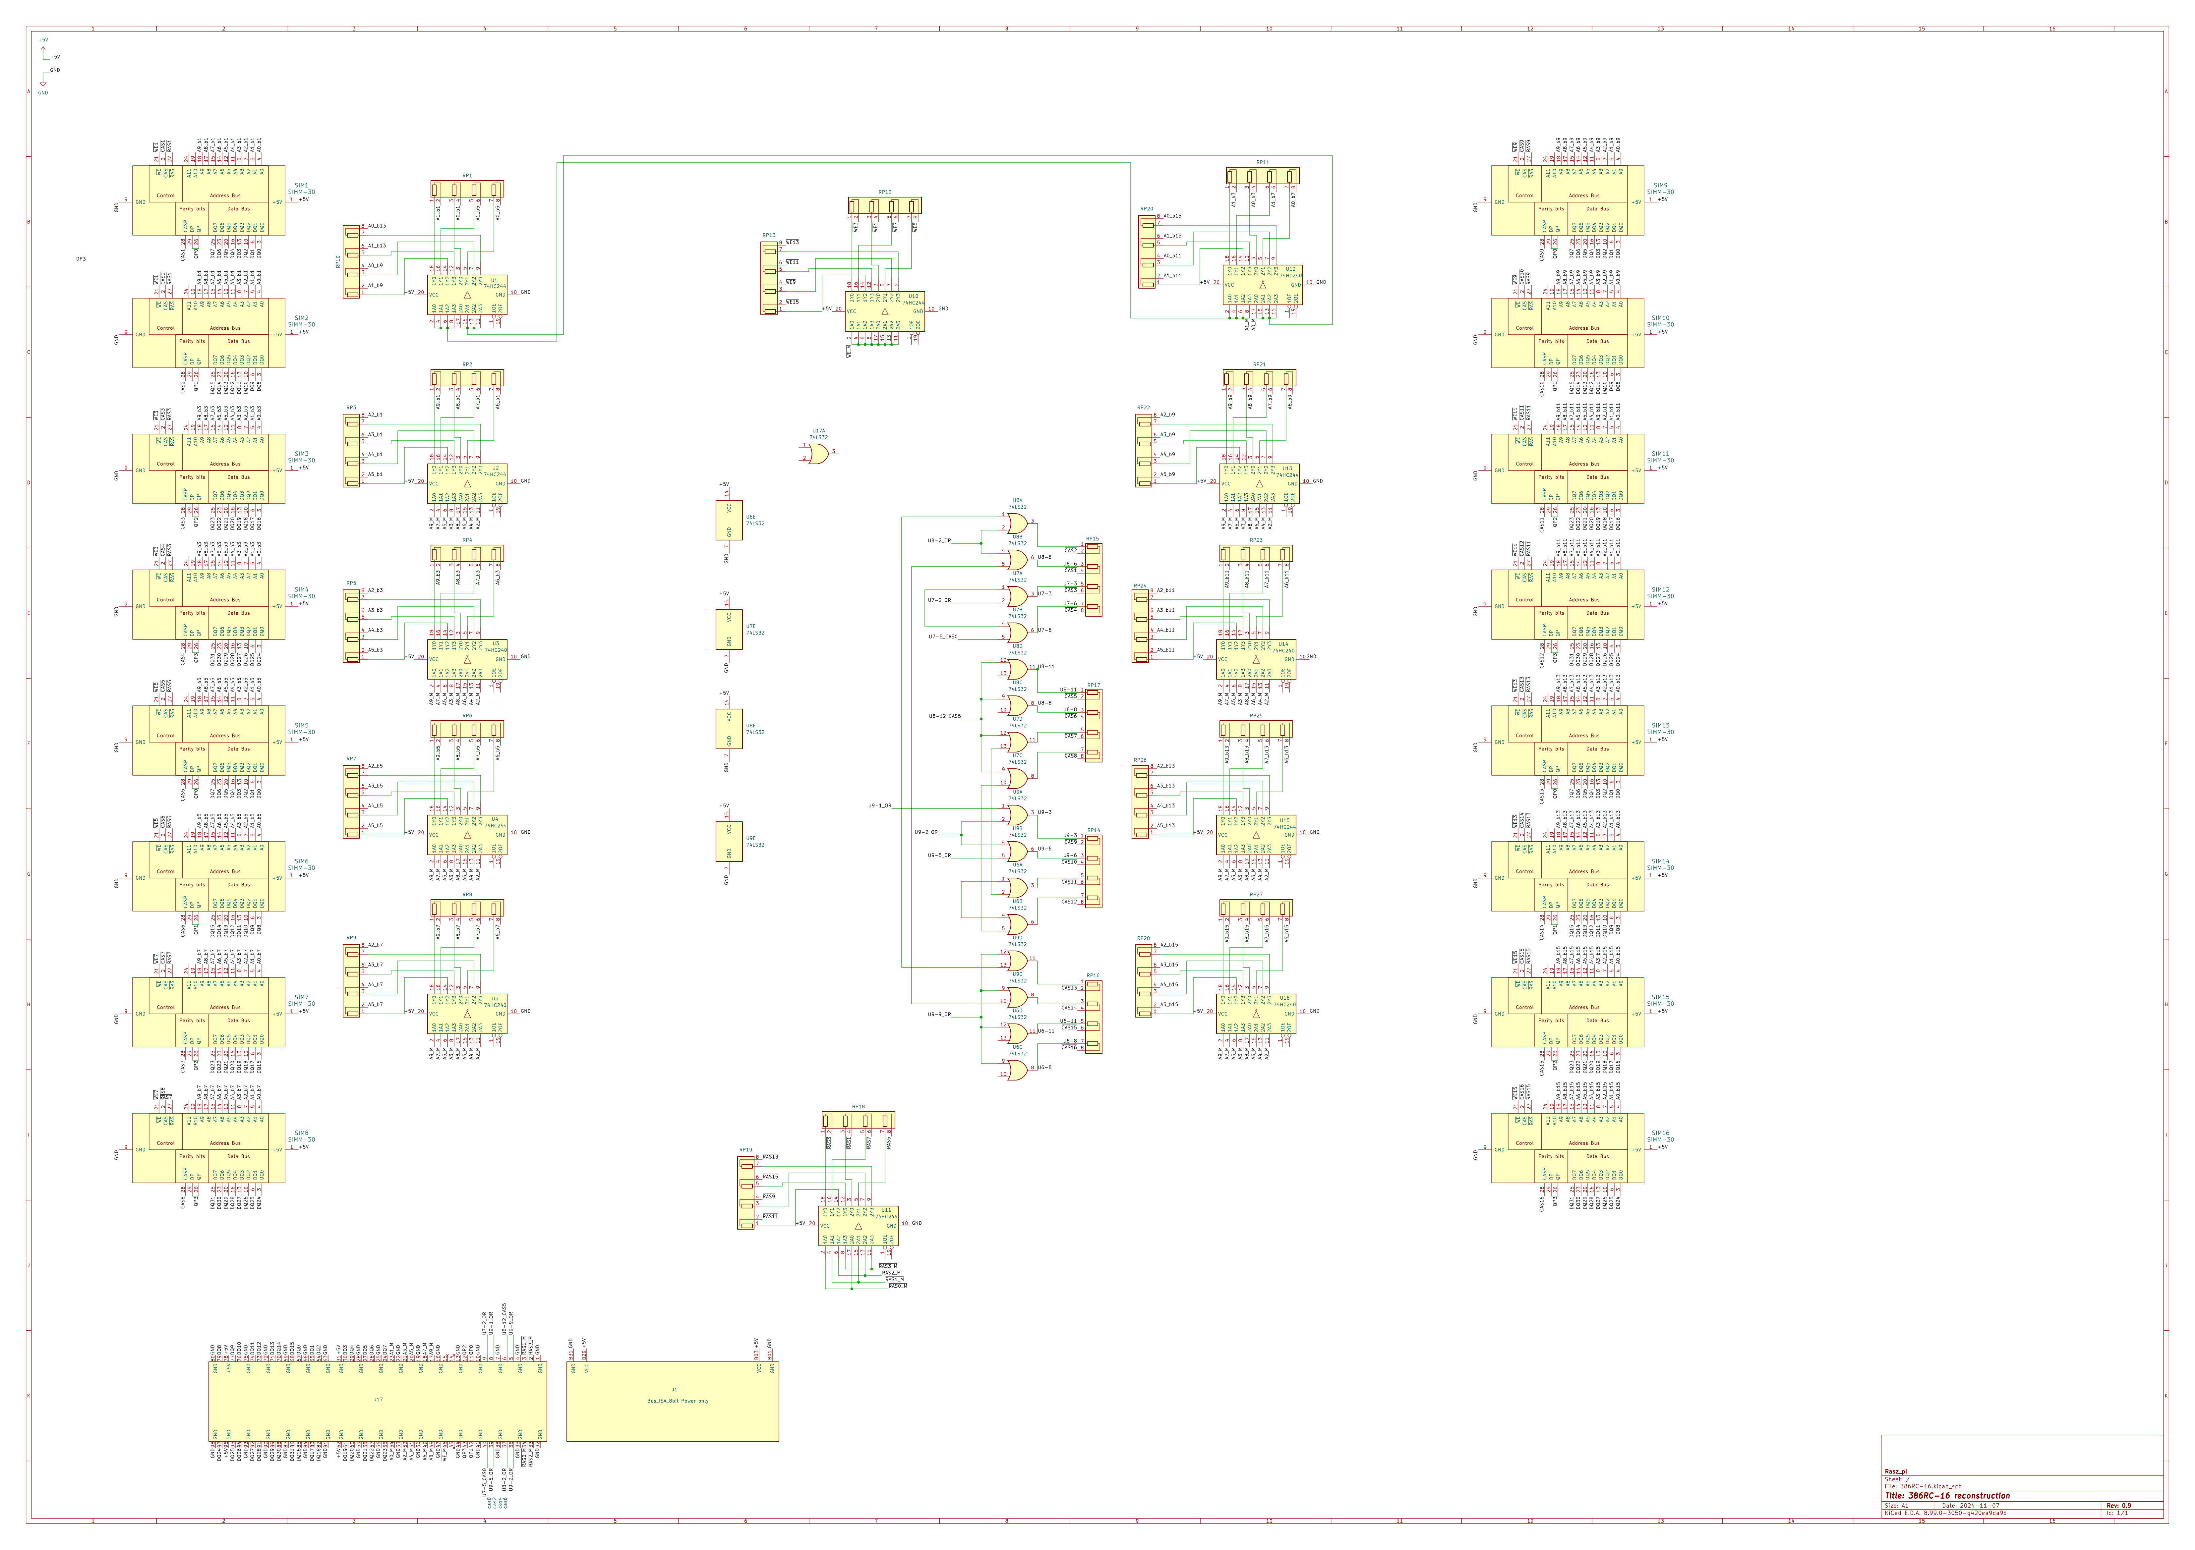This screenshot has width=2195, height=1550.
Task: Click the RAS0_M net label below U11
Action: (898, 1286)
